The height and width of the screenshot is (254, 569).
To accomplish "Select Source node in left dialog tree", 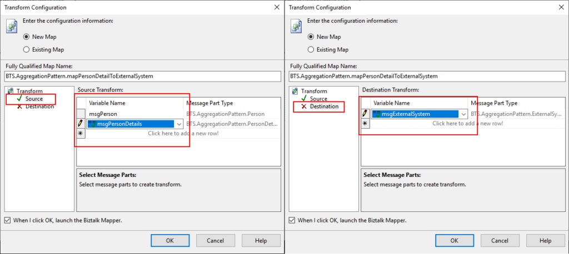I will 34,99.
